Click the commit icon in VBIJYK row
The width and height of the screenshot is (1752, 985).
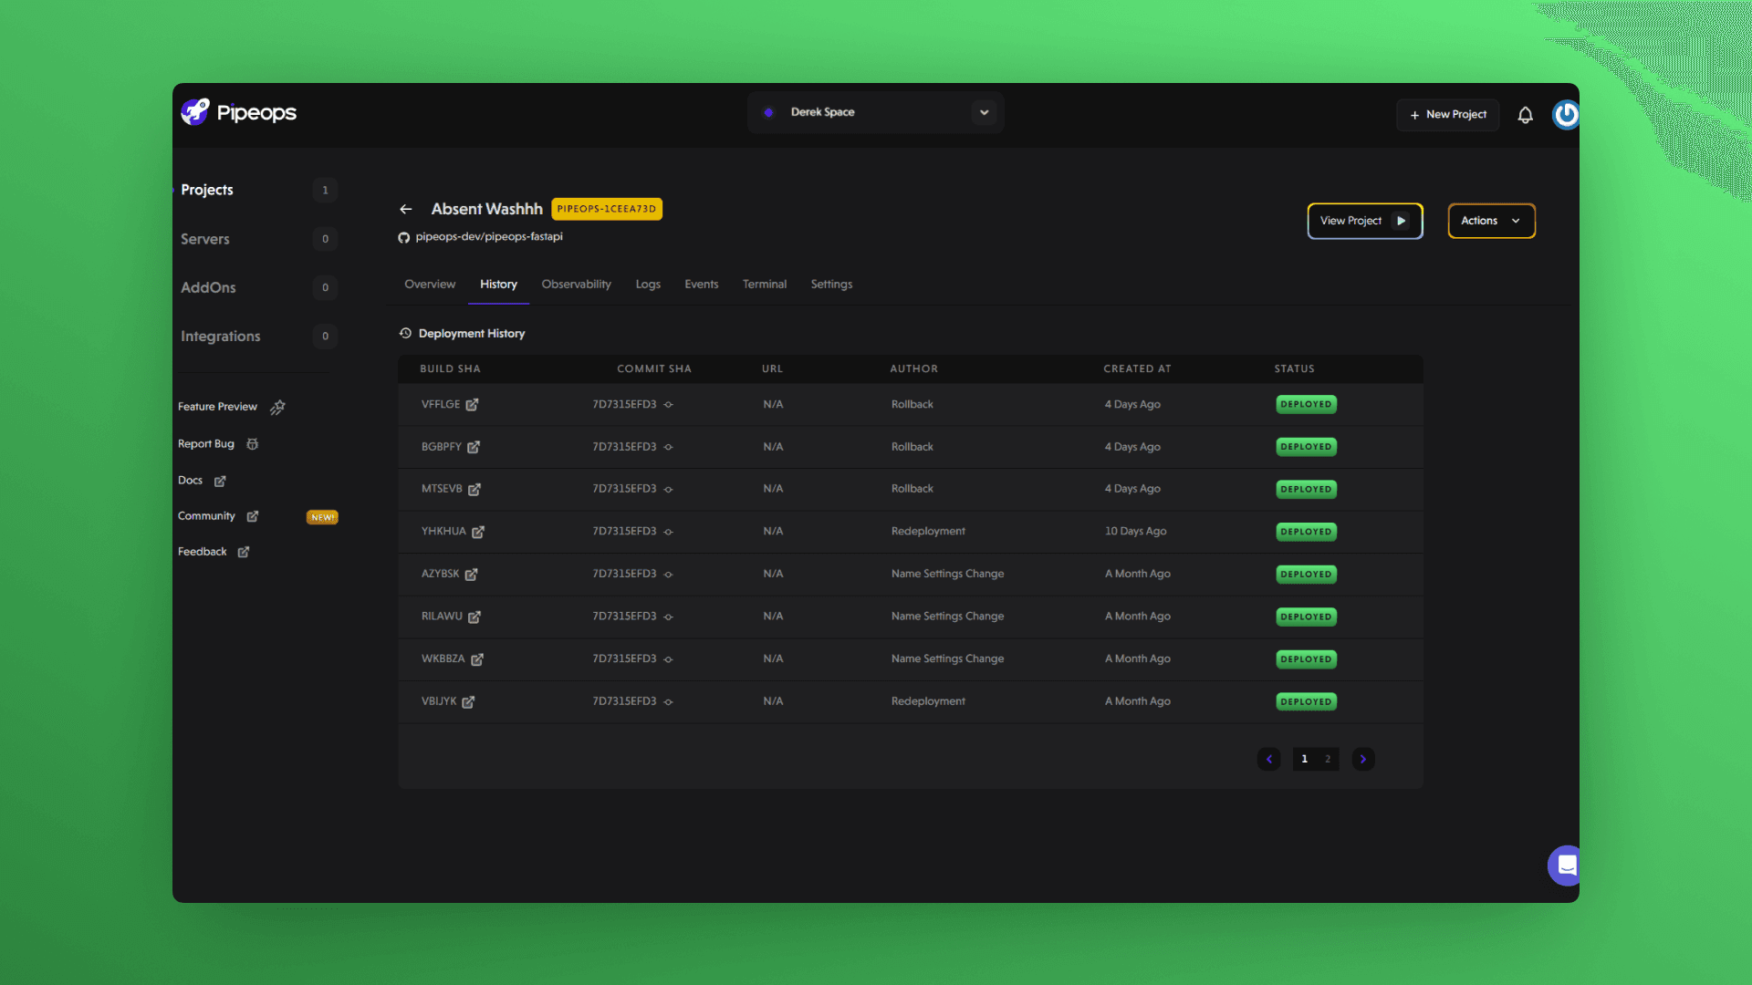668,702
